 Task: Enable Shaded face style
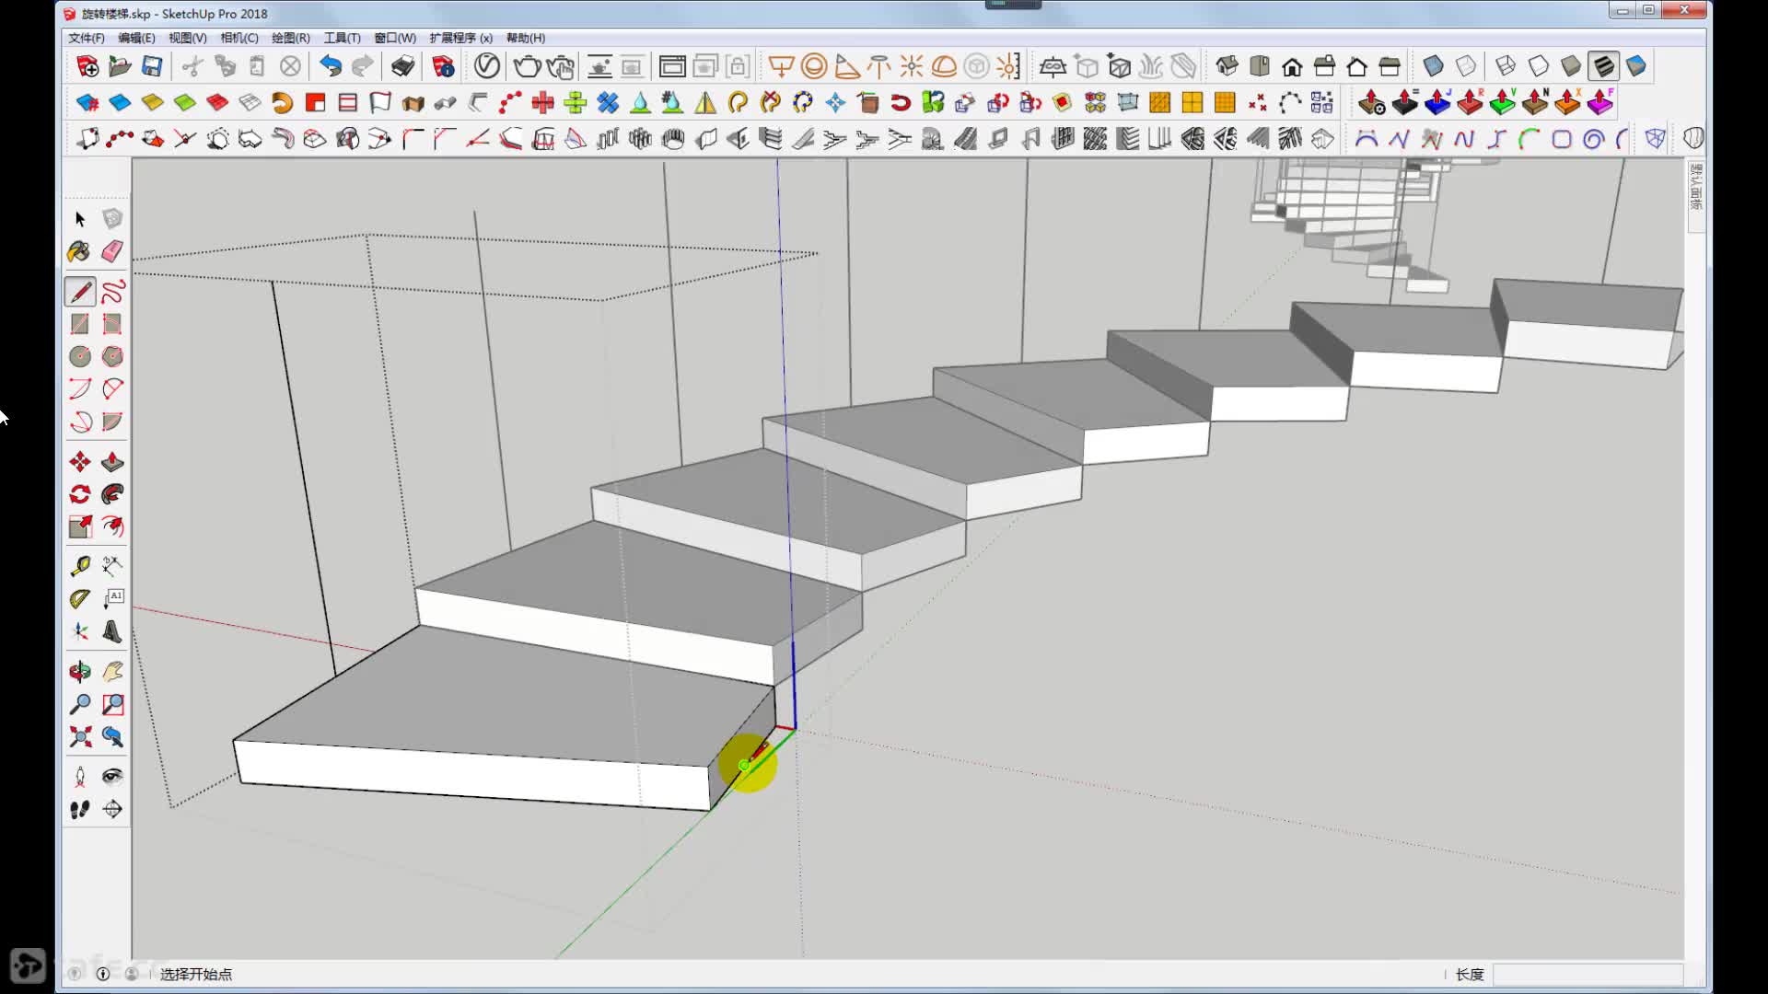click(x=1571, y=66)
